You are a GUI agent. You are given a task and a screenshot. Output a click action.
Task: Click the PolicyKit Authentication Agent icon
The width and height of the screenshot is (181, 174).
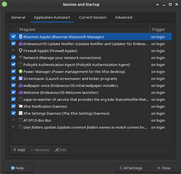(x=21, y=65)
